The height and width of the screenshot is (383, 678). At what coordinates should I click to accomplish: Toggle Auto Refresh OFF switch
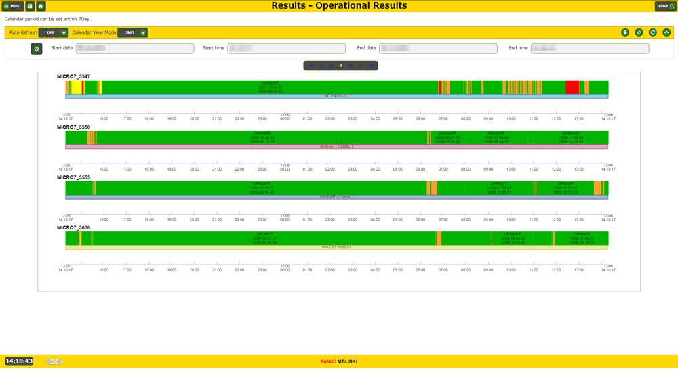pyautogui.click(x=54, y=32)
